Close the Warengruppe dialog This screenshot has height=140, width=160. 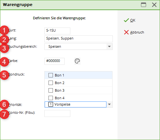pyautogui.click(x=154, y=5)
